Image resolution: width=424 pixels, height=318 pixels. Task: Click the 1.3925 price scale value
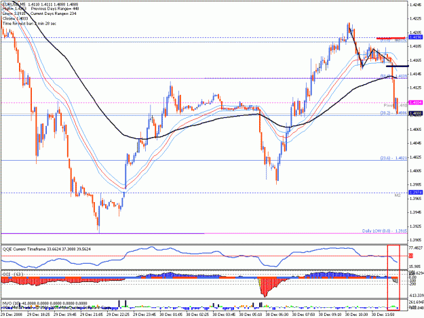(x=415, y=226)
